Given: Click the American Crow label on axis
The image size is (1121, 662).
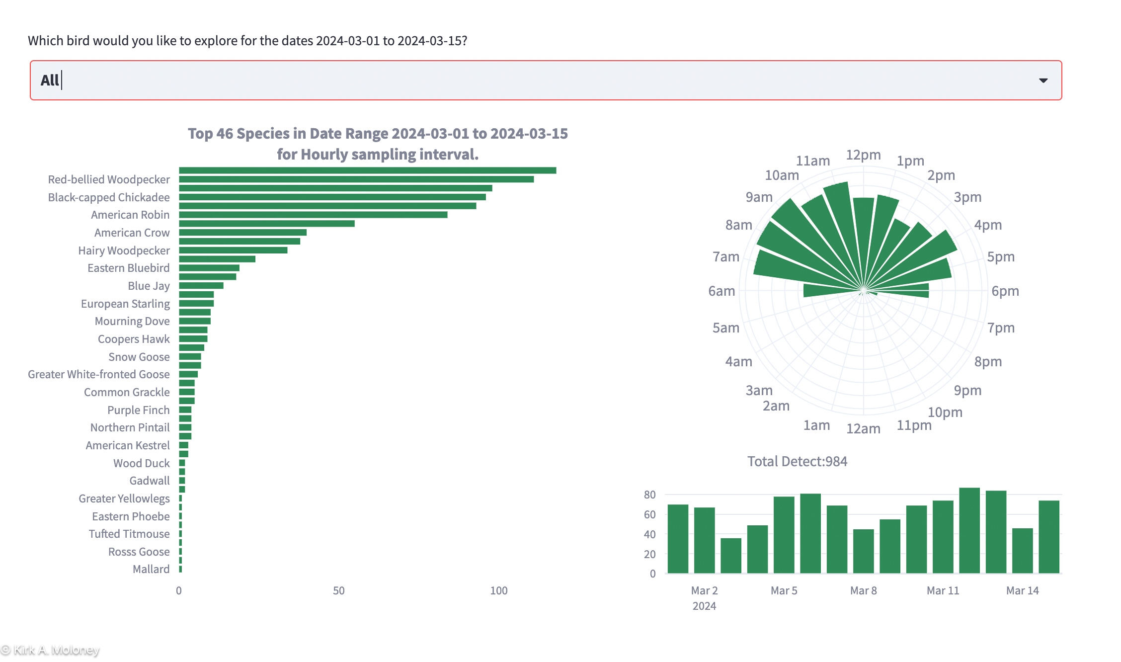Looking at the screenshot, I should click(132, 233).
